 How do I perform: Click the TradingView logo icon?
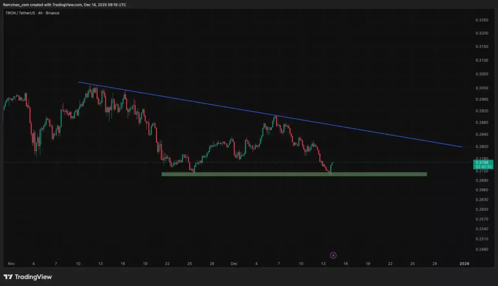pos(8,277)
